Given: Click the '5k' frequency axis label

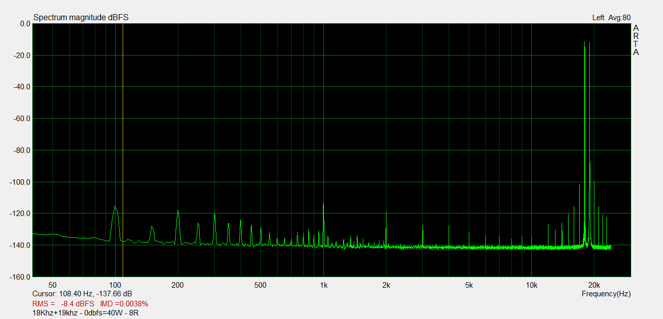Looking at the screenshot, I should coord(469,285).
